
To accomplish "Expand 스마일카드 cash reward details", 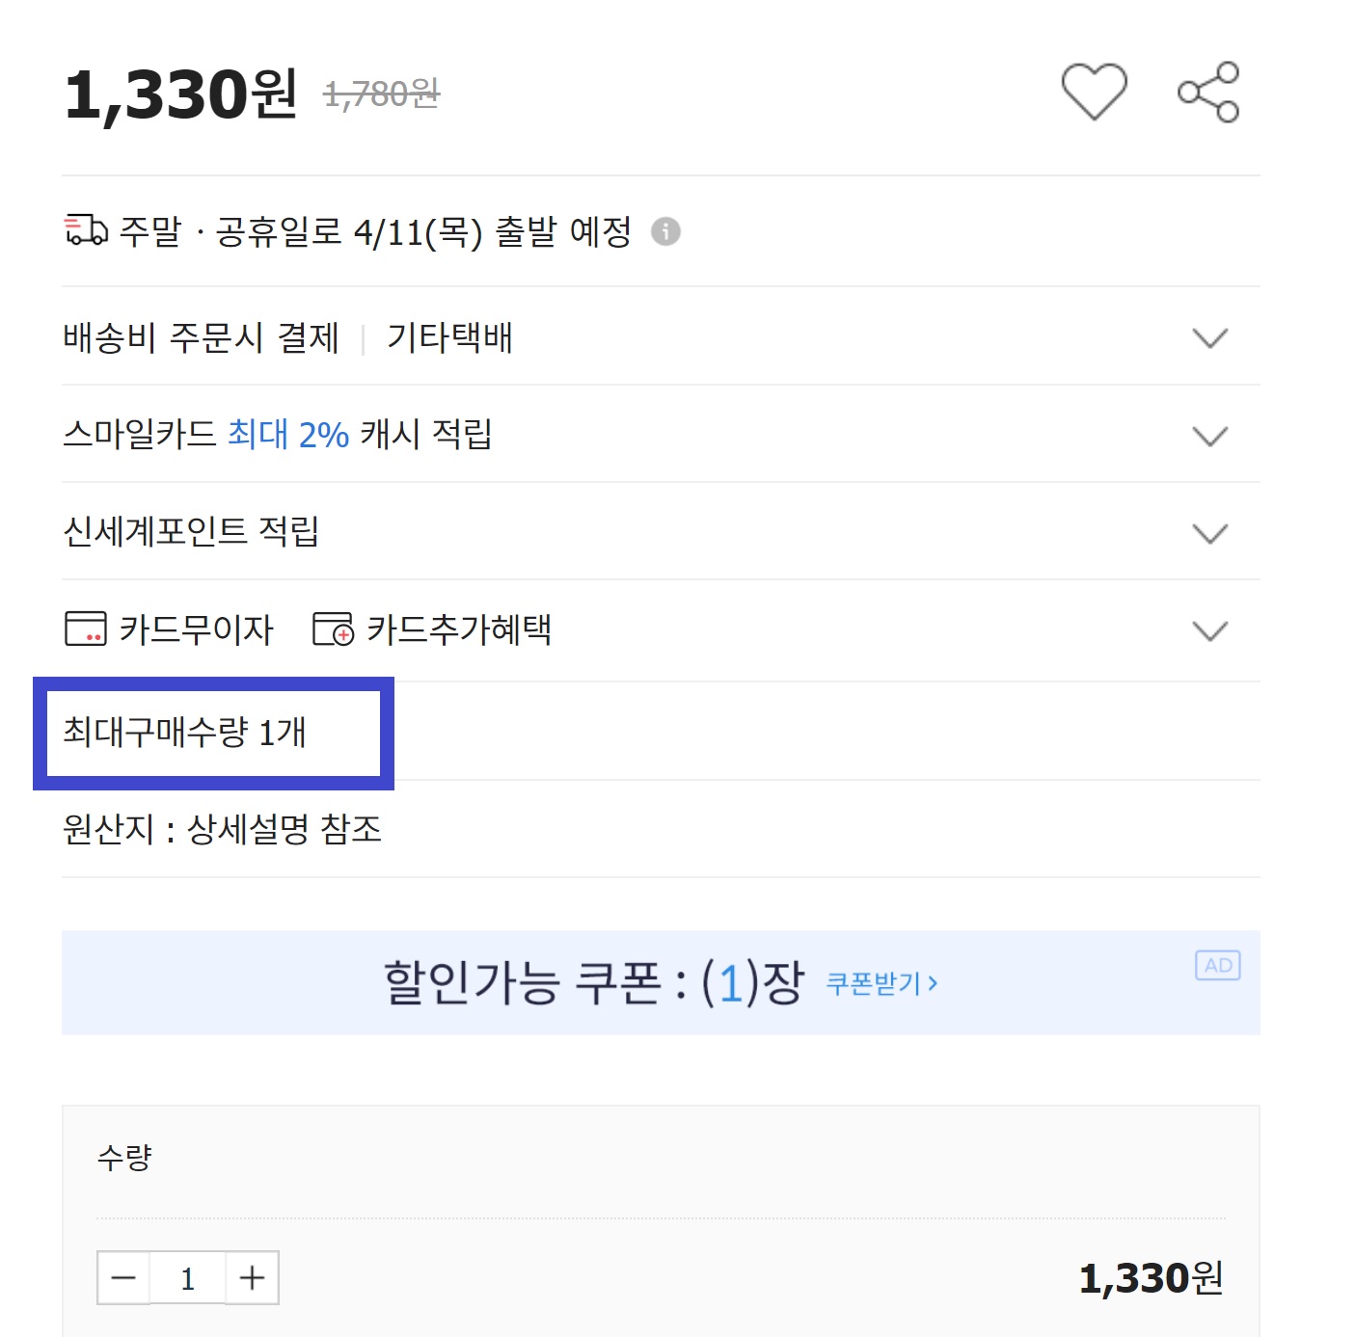I will click(x=1209, y=436).
